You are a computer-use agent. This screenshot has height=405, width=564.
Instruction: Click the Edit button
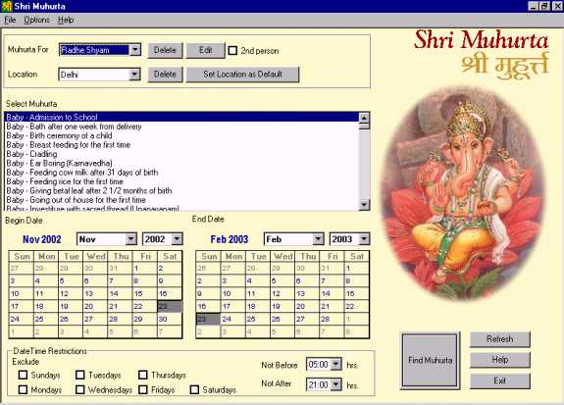pos(205,50)
